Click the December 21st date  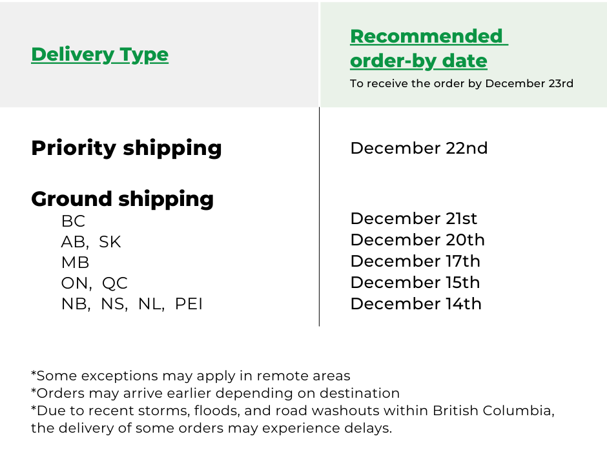pos(413,218)
